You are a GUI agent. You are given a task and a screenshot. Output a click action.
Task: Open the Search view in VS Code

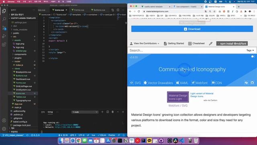tap(4, 19)
